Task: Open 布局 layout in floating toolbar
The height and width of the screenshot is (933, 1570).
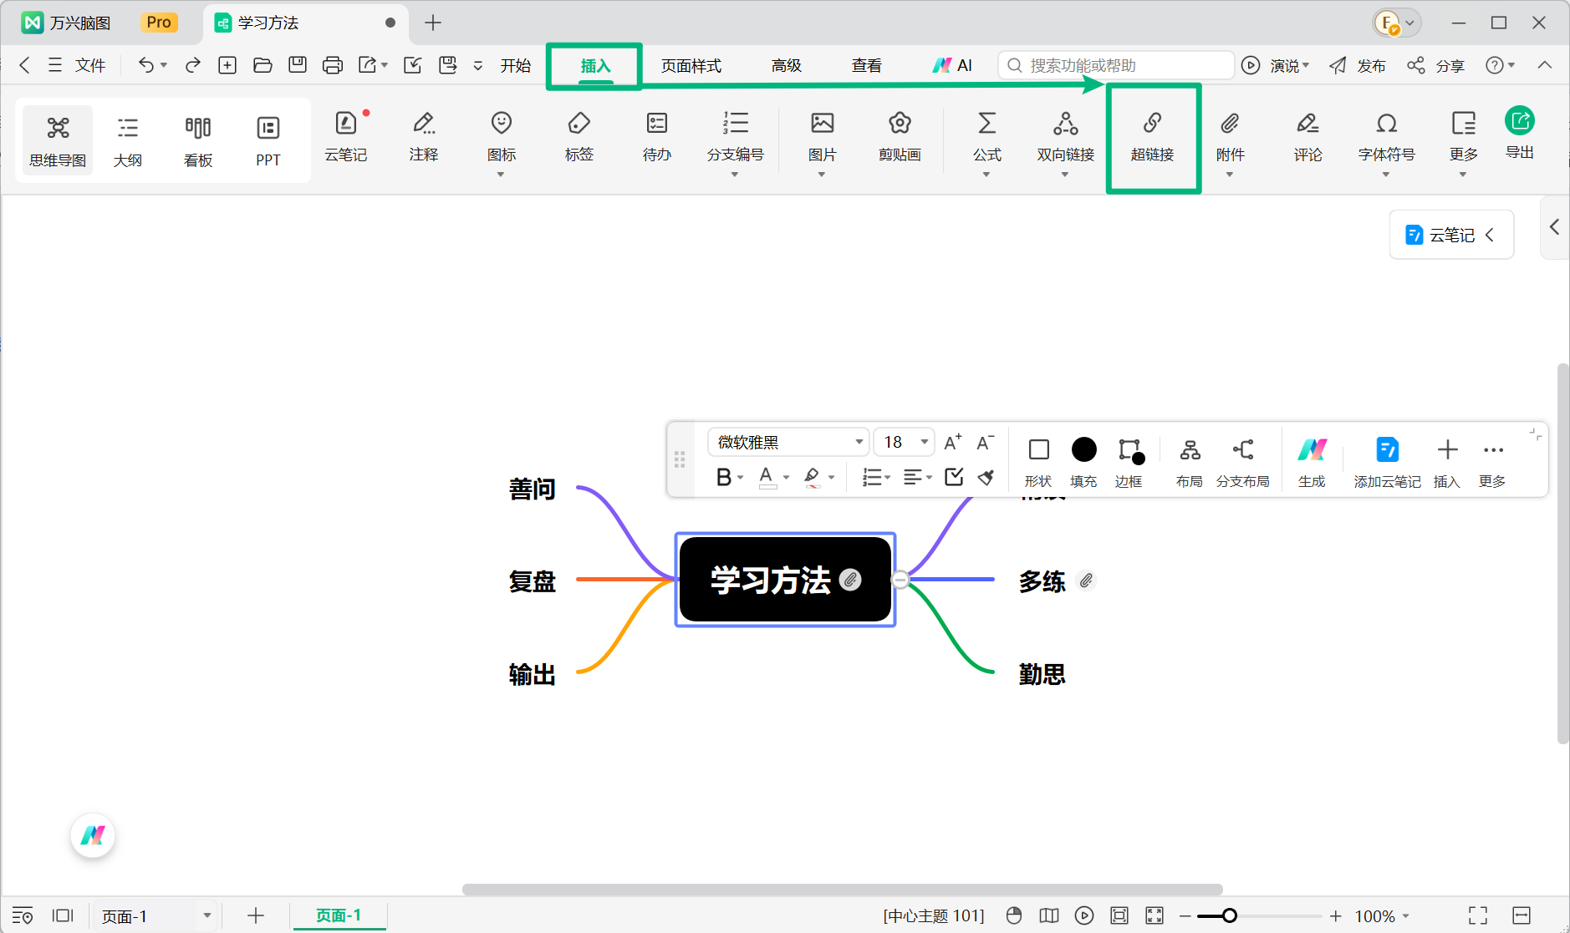Action: (1190, 461)
